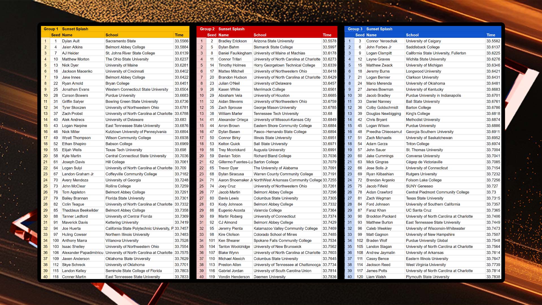
Task: Click Conner Martin name cell
Action: pos(74,277)
